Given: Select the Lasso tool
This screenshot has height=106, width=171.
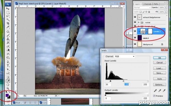Looking at the screenshot, I should coord(8,16).
